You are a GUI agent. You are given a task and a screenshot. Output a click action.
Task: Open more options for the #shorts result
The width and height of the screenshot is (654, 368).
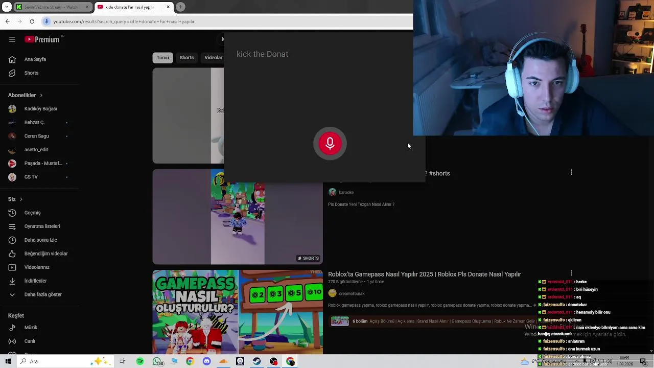(571, 172)
